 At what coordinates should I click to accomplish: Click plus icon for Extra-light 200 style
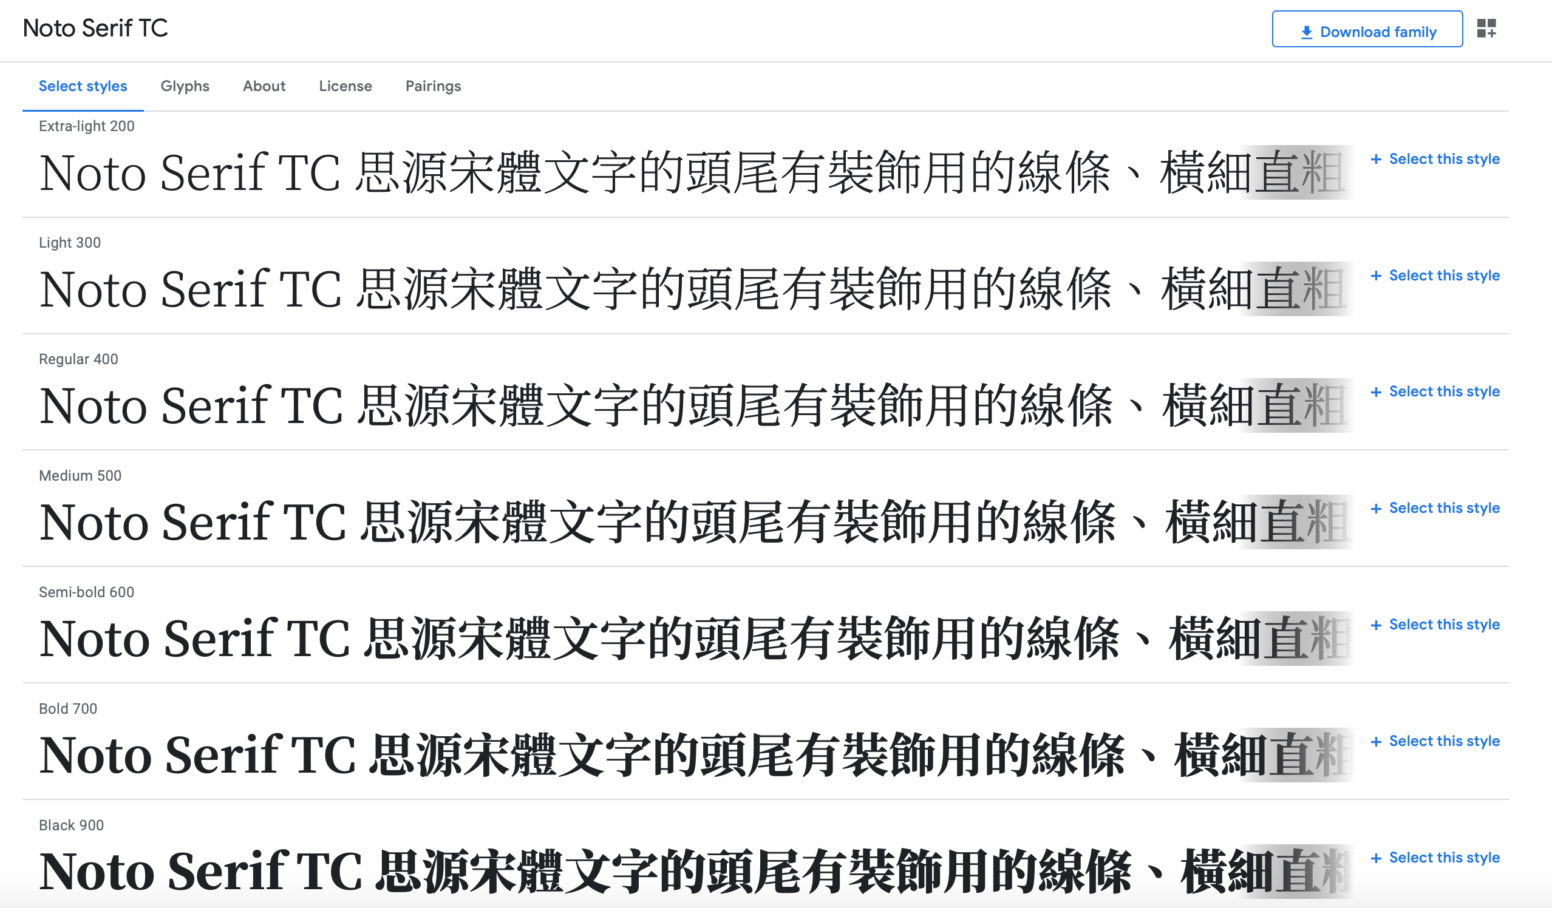(1376, 160)
